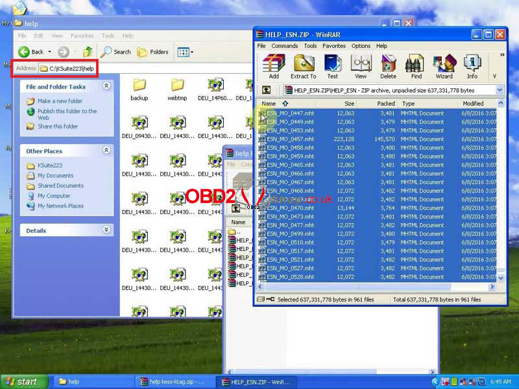Click the Back button in help Explorer window

click(31, 52)
